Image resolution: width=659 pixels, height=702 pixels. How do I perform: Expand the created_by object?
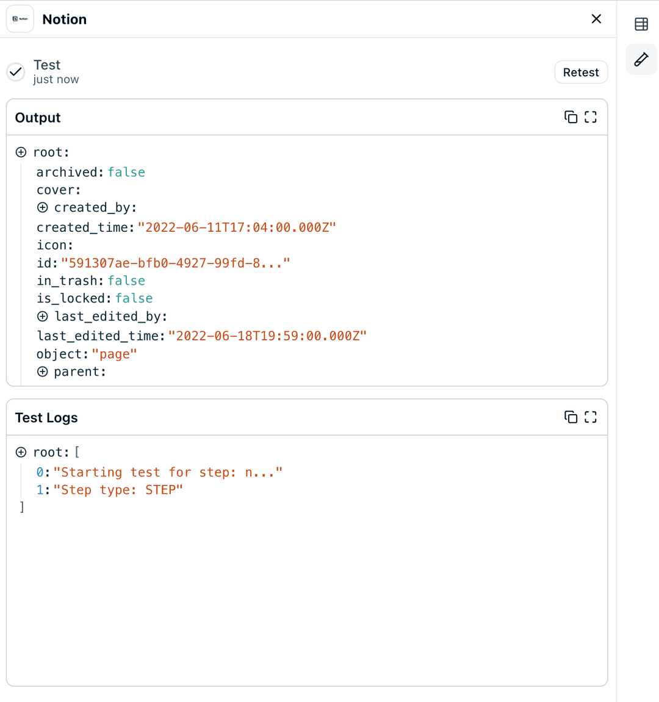coord(42,207)
